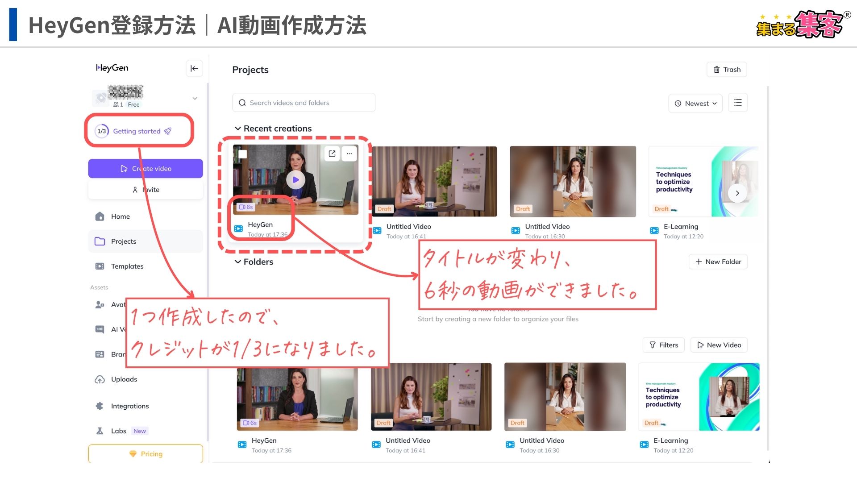Open Uploads in the sidebar
The height and width of the screenshot is (482, 857).
[x=146, y=379]
